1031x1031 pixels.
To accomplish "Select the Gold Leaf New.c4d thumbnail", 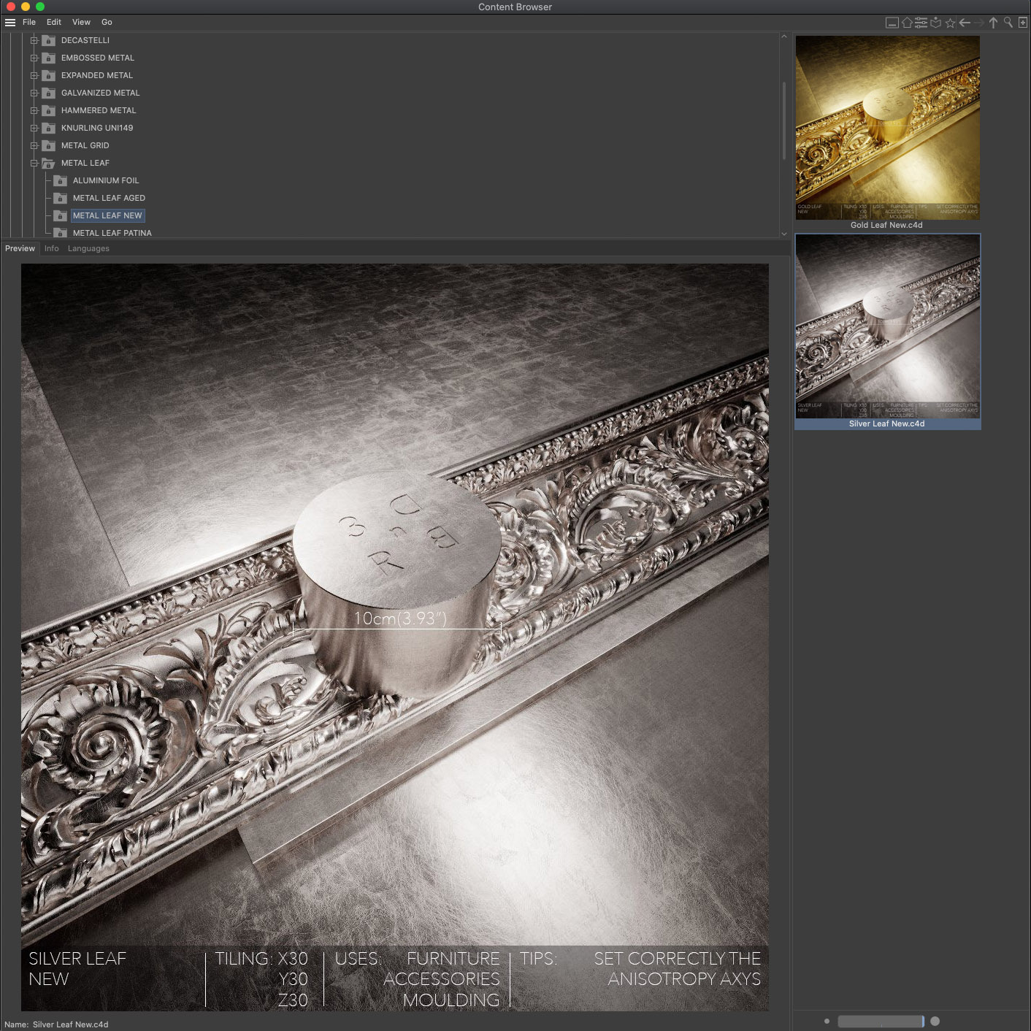I will 887,133.
